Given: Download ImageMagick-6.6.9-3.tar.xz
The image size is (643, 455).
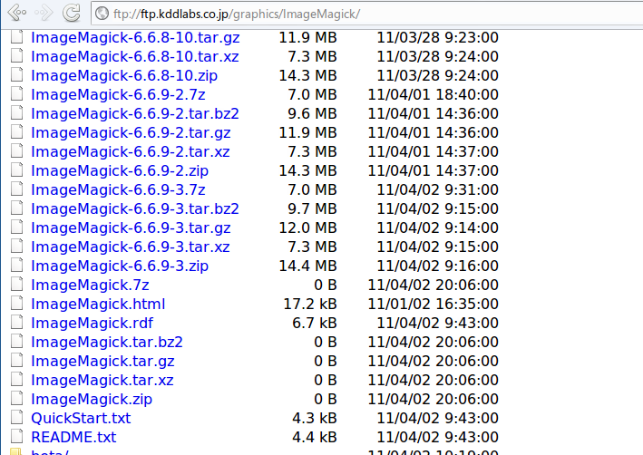Looking at the screenshot, I should pyautogui.click(x=131, y=247).
